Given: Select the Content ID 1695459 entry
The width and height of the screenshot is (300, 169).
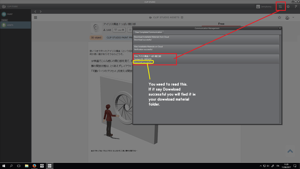Looking at the screenshot, I should 206,59.
